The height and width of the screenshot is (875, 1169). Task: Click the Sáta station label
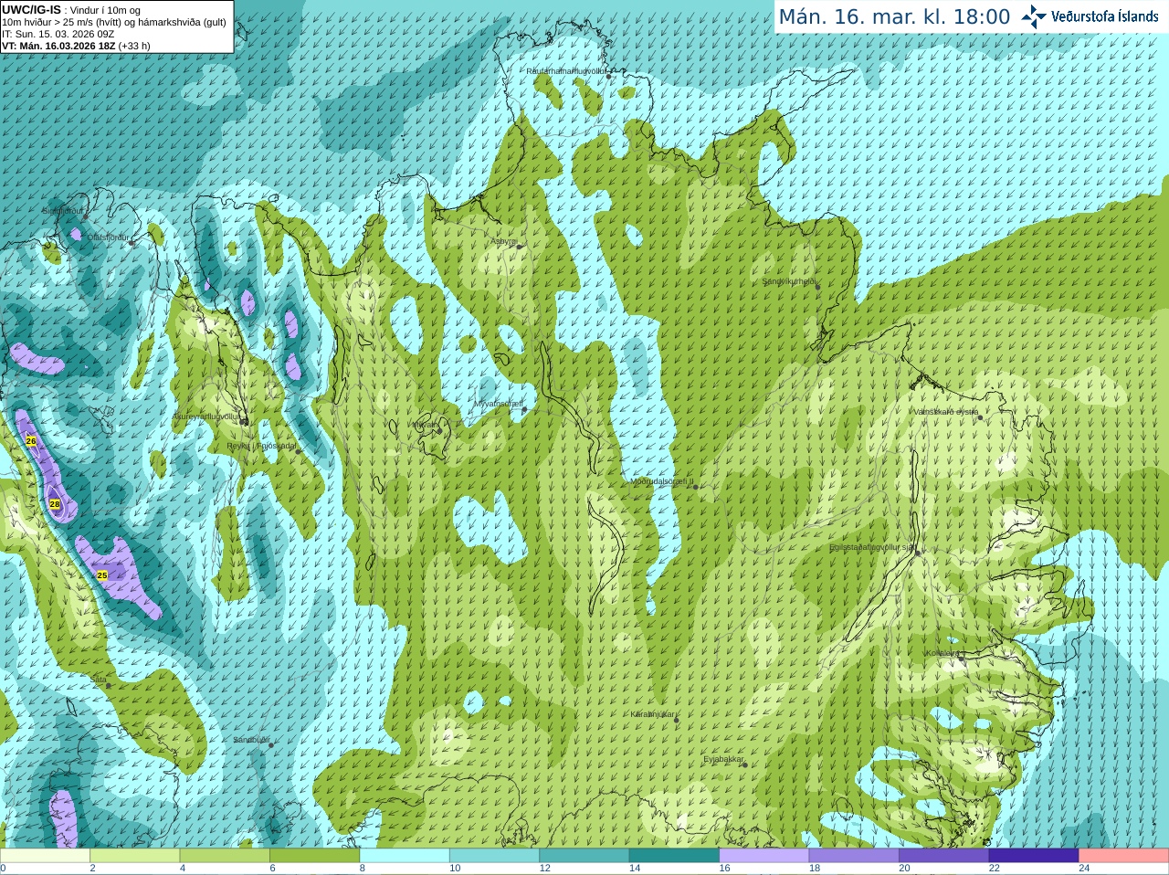click(x=99, y=680)
